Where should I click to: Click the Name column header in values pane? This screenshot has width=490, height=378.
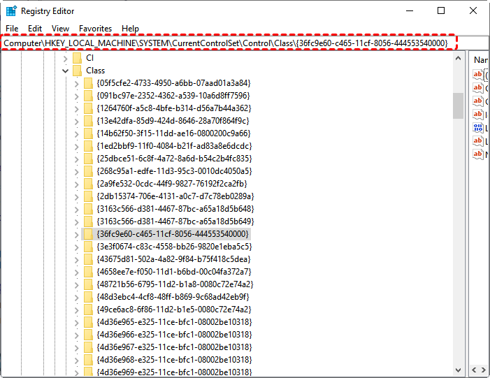click(x=480, y=59)
